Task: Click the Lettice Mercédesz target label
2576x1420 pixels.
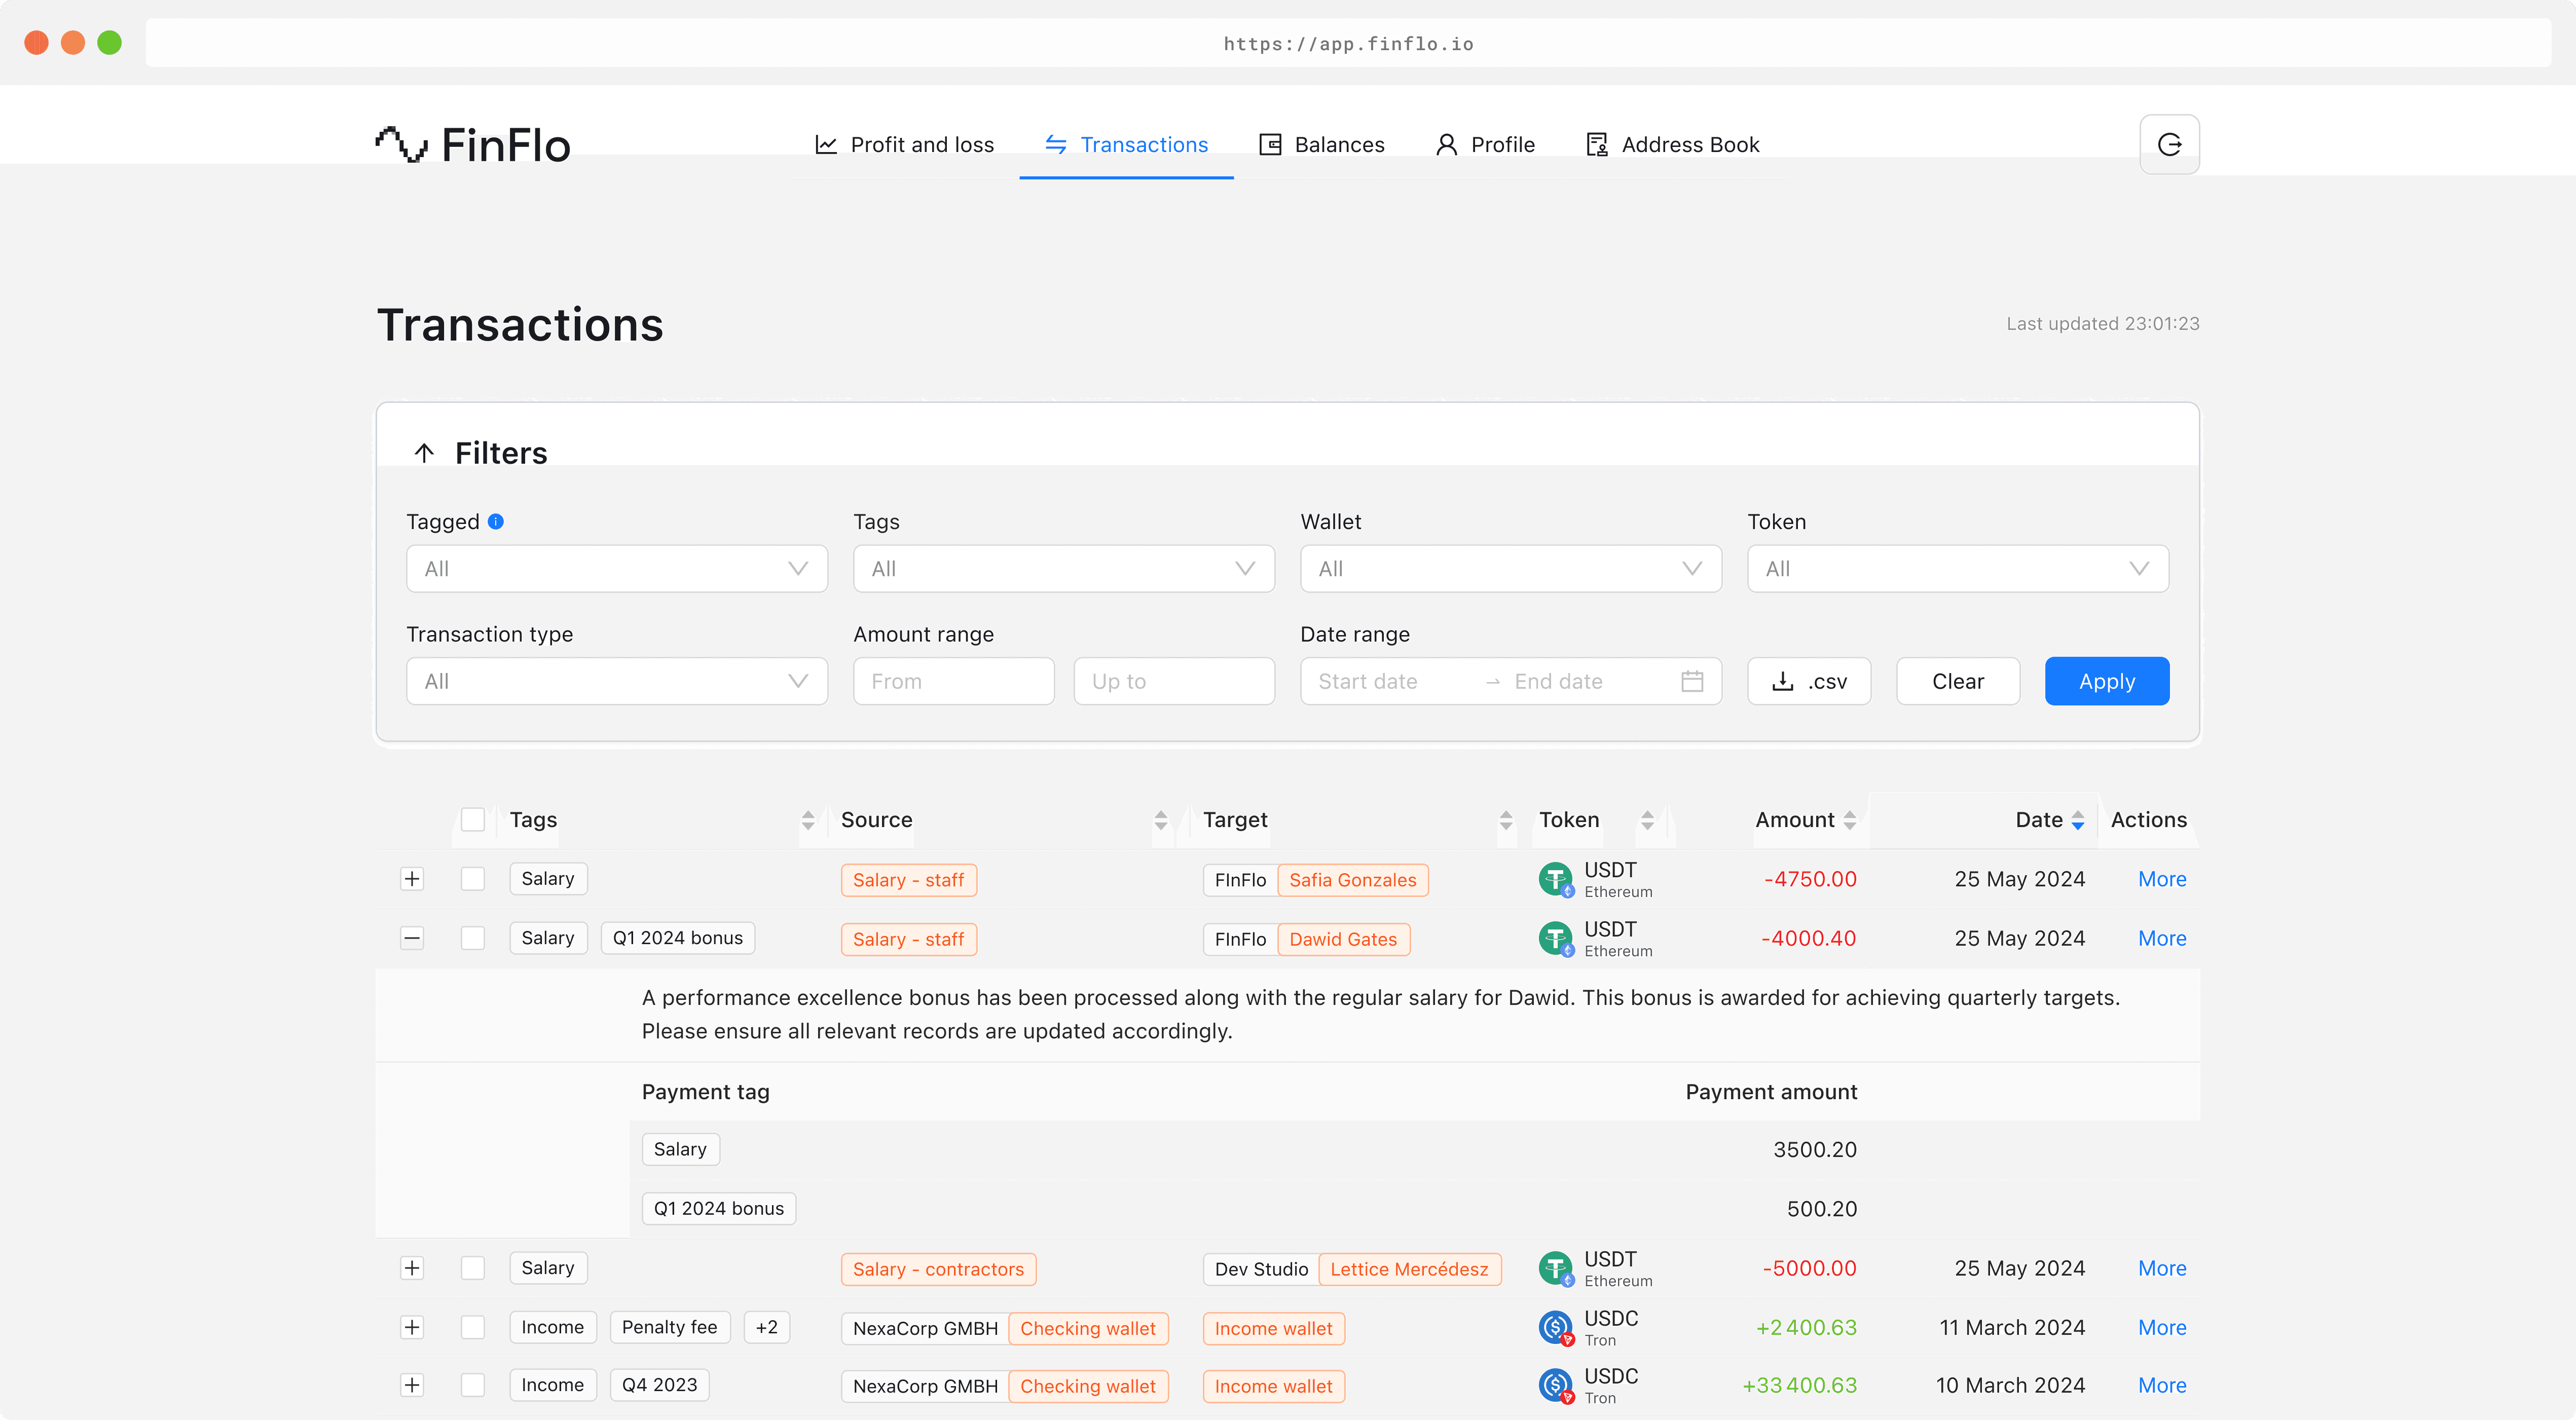Action: tap(1410, 1269)
